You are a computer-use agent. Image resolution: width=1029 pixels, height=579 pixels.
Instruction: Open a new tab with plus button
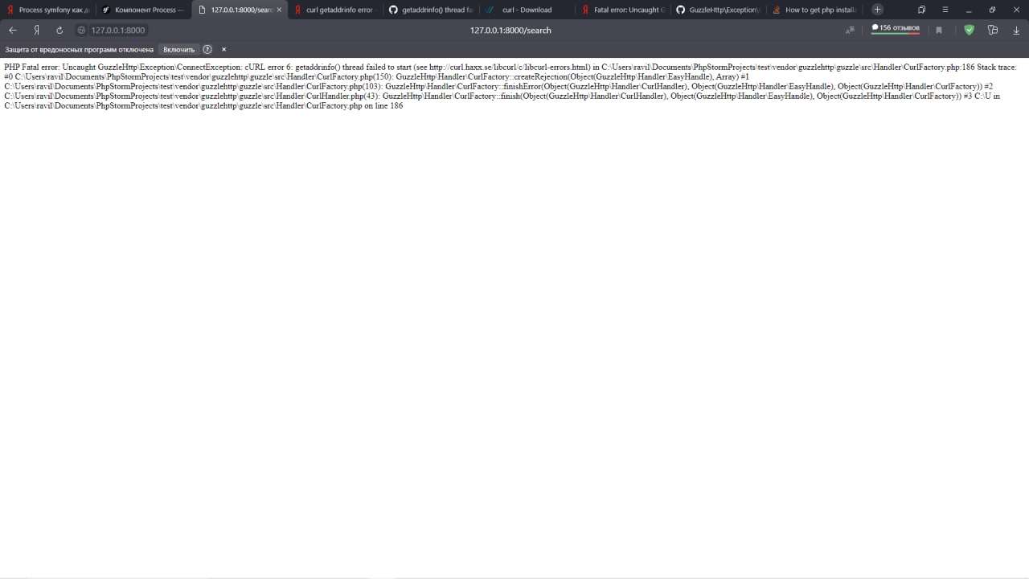(877, 10)
